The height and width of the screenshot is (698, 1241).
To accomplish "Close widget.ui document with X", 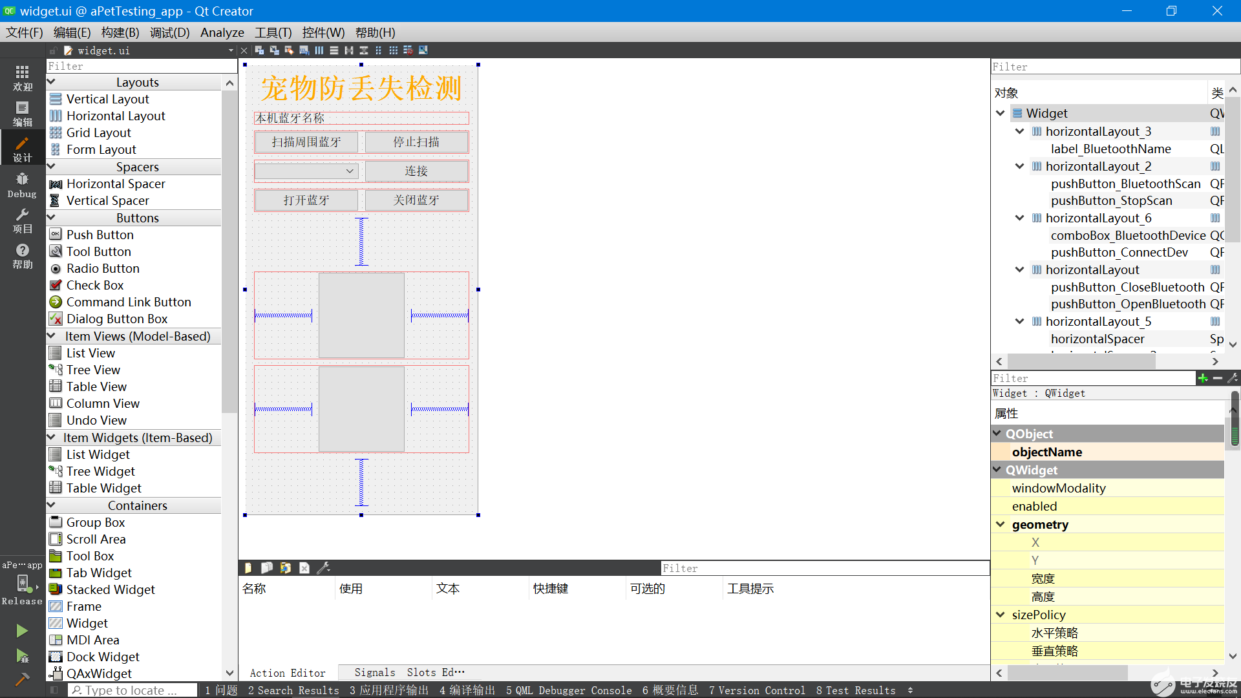I will pos(244,50).
